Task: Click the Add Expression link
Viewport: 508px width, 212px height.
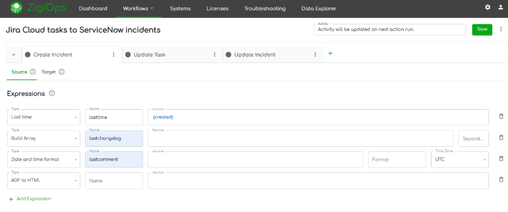Action: coord(30,199)
